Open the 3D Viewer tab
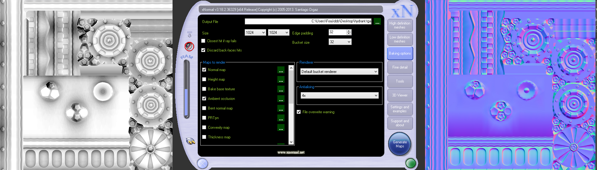Viewport: 597px width, 170px height. pyautogui.click(x=400, y=95)
